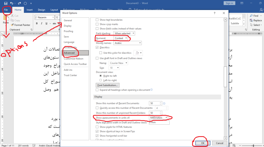Click the Save icon in the title bar
The image size is (264, 147).
click(6, 3)
